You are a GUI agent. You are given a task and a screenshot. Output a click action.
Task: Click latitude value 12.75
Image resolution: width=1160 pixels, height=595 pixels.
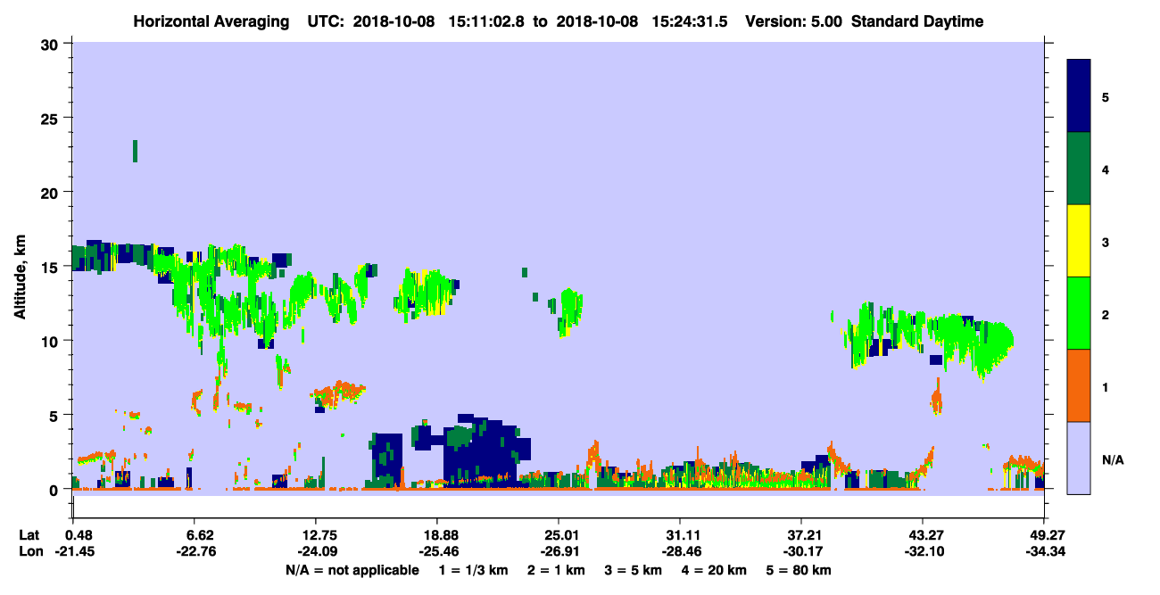(x=319, y=535)
